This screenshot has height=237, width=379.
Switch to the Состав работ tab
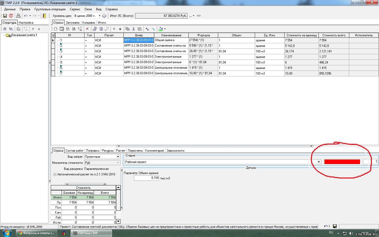74,151
